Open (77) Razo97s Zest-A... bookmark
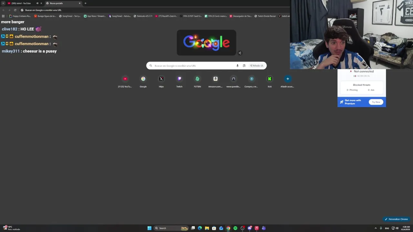 click(x=166, y=16)
